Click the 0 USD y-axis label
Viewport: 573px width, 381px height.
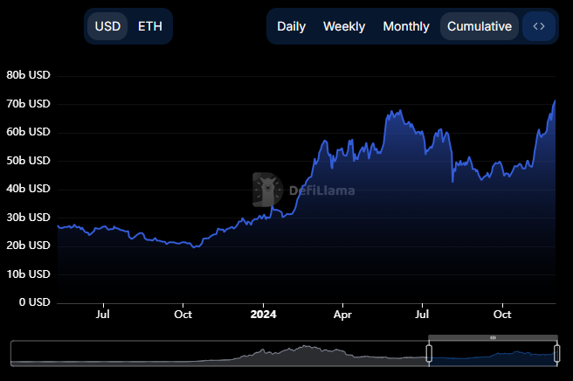coord(35,302)
